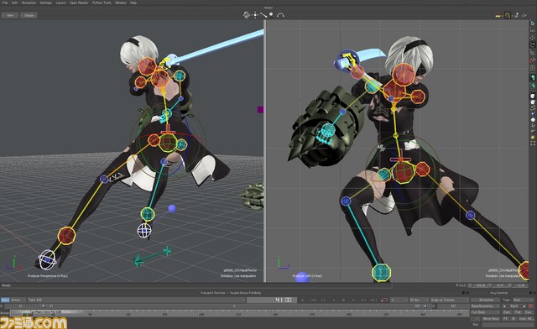Click the white sphere icon in right toolbar
This screenshot has height=329, width=537.
click(x=533, y=120)
